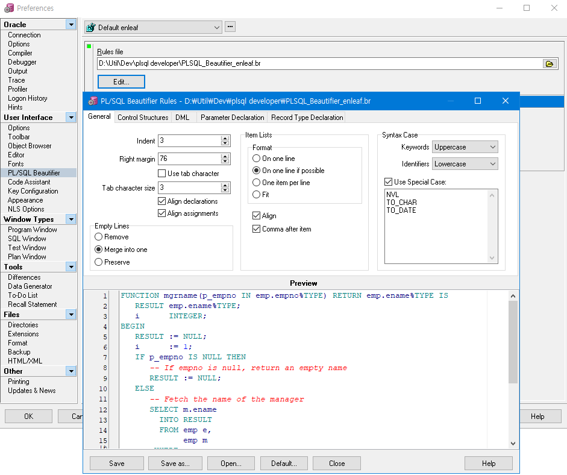Screen dimensions: 567x475
Task: Collapse the Window Types section
Action: [71, 219]
